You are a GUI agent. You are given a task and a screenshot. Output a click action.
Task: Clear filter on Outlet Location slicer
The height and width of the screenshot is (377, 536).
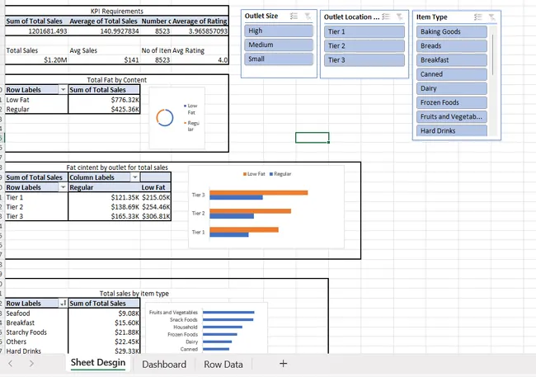pos(399,16)
